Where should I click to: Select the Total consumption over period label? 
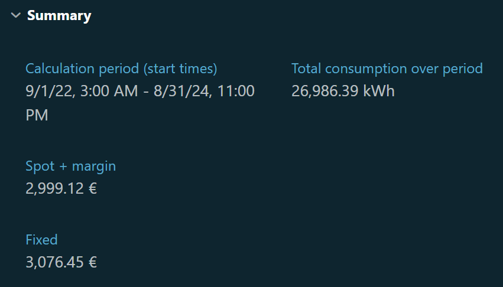pyautogui.click(x=387, y=69)
